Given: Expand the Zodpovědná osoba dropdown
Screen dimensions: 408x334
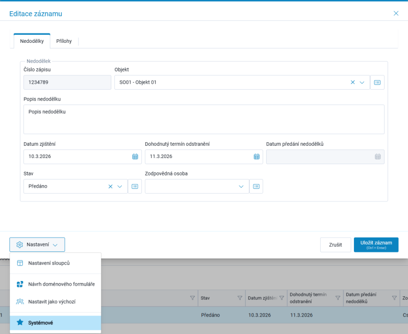Looking at the screenshot, I should (241, 187).
